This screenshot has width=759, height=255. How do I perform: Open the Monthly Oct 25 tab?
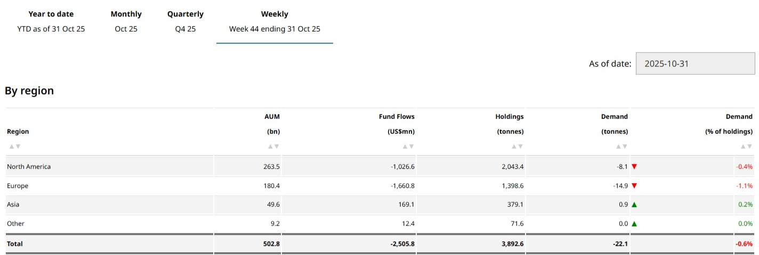pos(126,21)
